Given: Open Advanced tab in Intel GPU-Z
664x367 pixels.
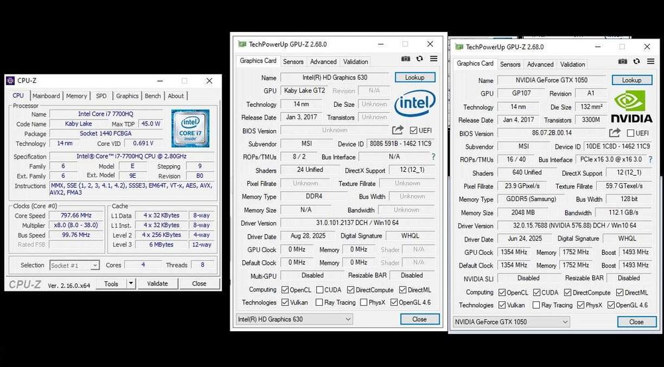Looking at the screenshot, I should pyautogui.click(x=323, y=62).
